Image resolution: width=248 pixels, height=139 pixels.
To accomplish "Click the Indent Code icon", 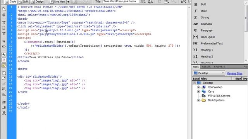I will (x=4, y=102).
